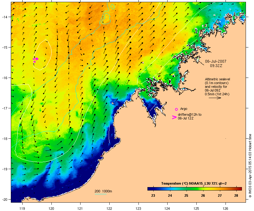Click longitude axis label 119
The width and height of the screenshot is (254, 211).
click(22, 209)
